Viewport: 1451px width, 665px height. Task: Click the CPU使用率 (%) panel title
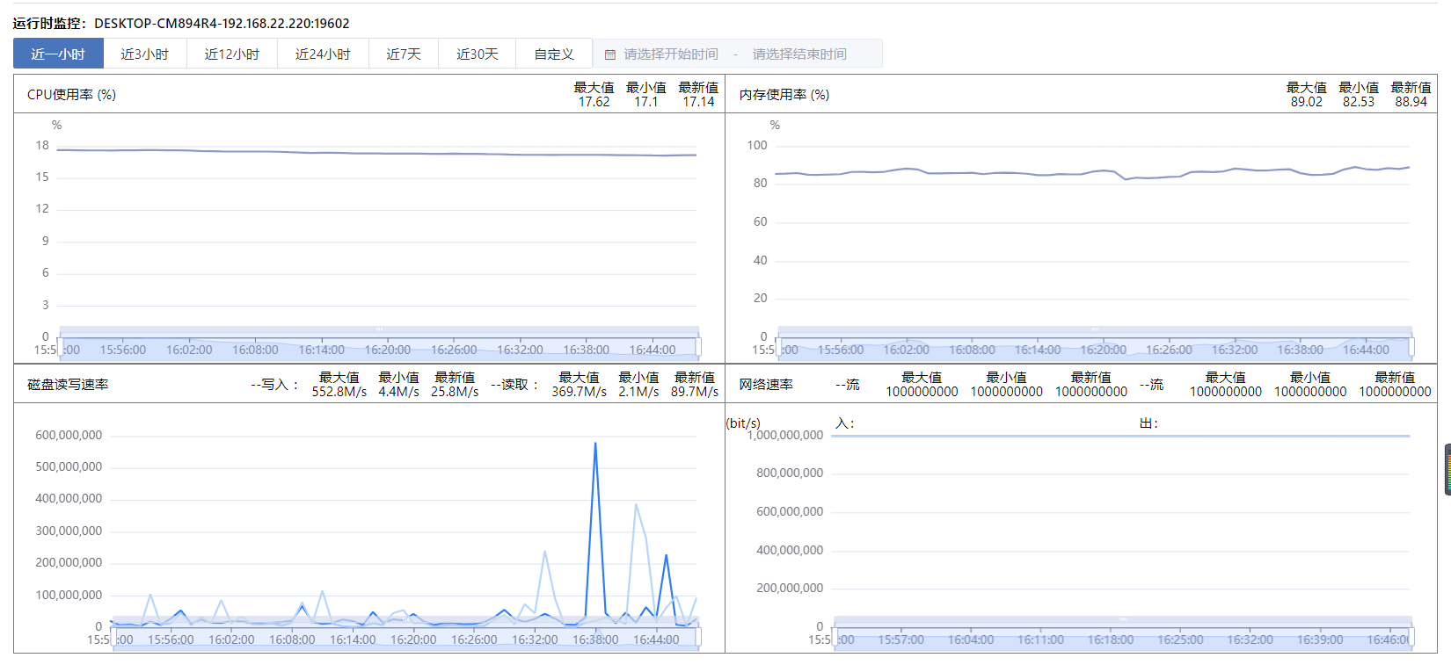[71, 95]
